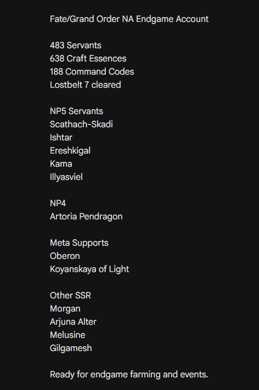Click Koyanskaya of Light line
Screen dimensions: 259x390
[89, 269]
